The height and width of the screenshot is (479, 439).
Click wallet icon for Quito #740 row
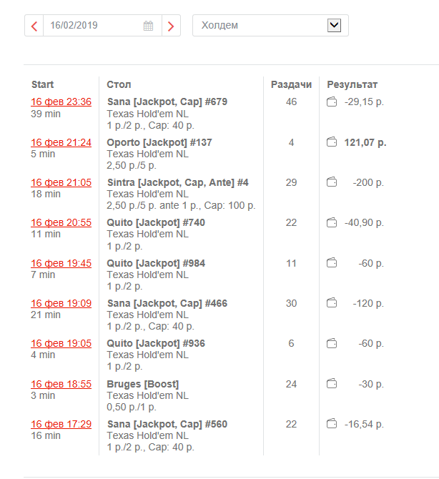[331, 222]
